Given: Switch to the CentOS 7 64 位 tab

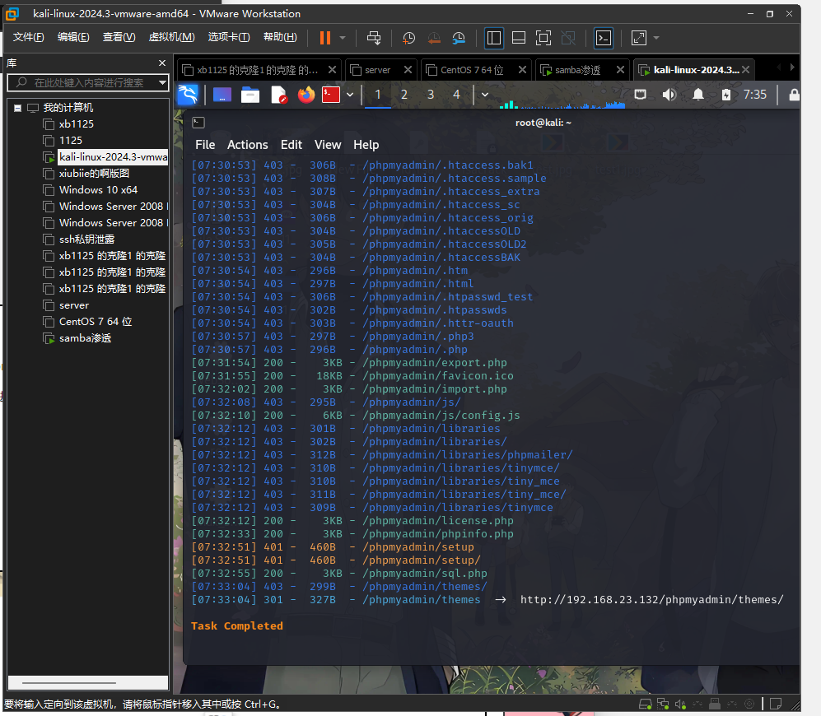Looking at the screenshot, I should click(472, 70).
